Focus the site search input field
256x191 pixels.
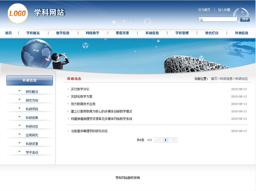[x=218, y=19]
